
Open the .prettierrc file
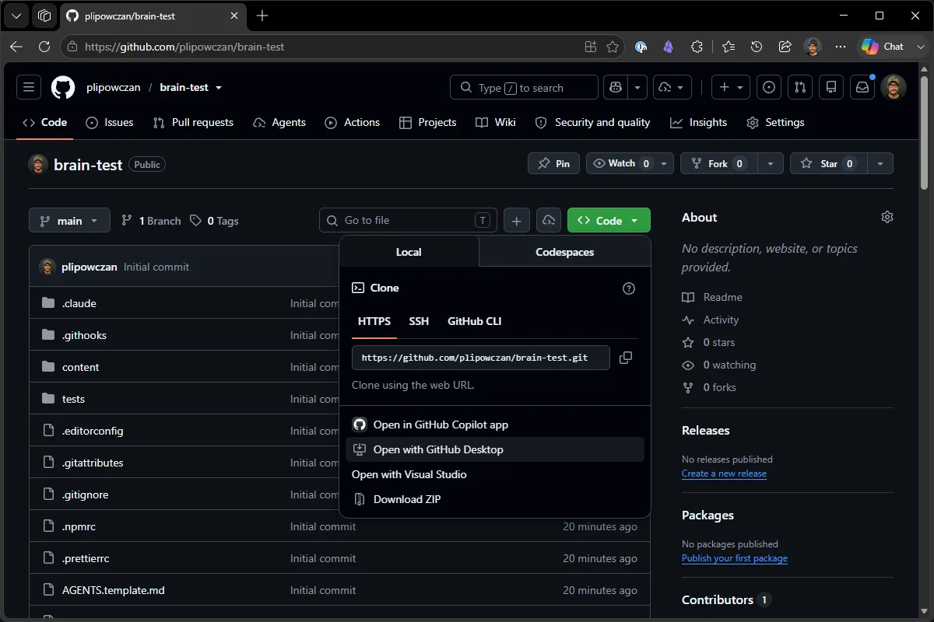[x=86, y=558]
